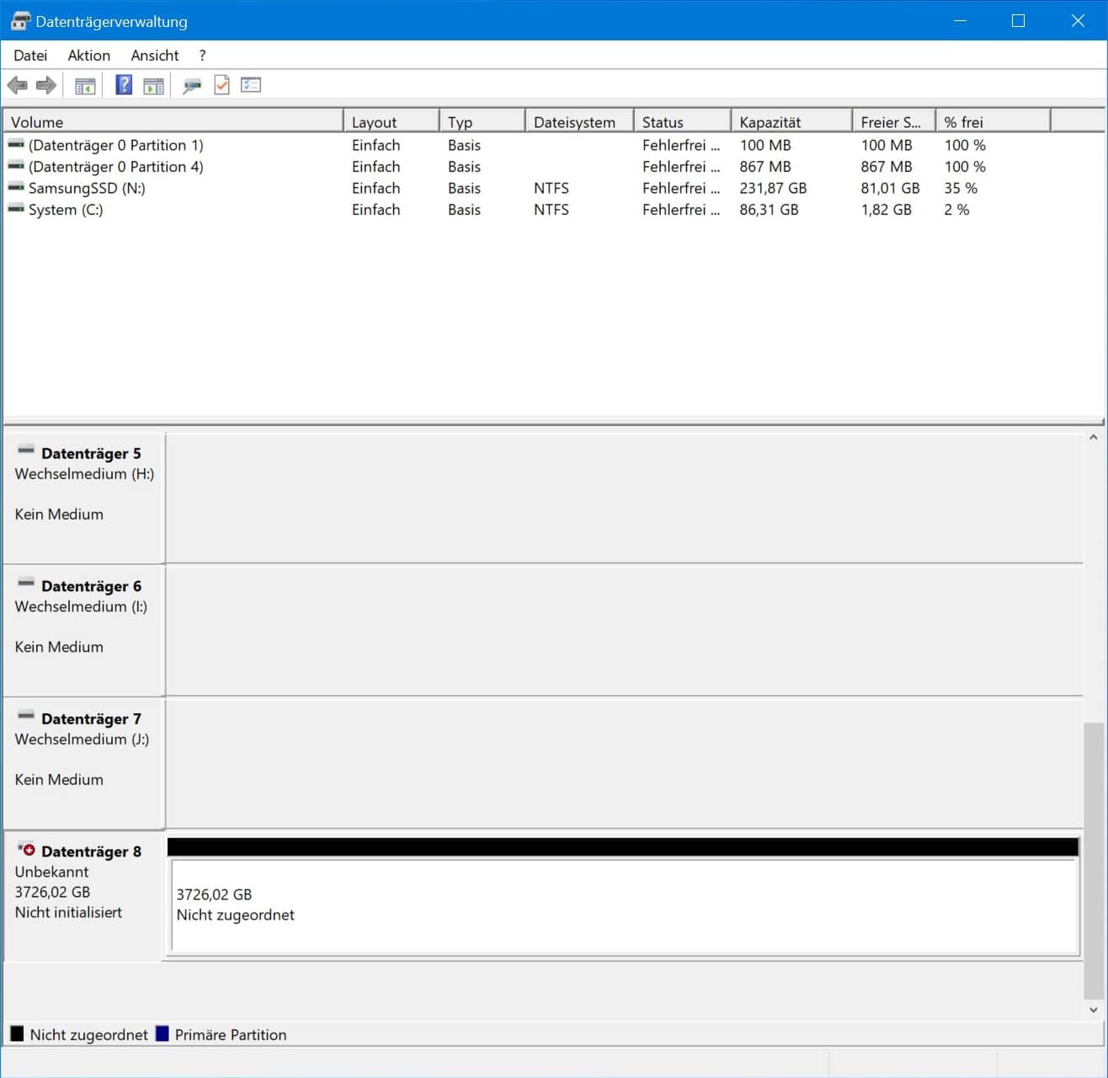Sort by the Status column header

683,121
